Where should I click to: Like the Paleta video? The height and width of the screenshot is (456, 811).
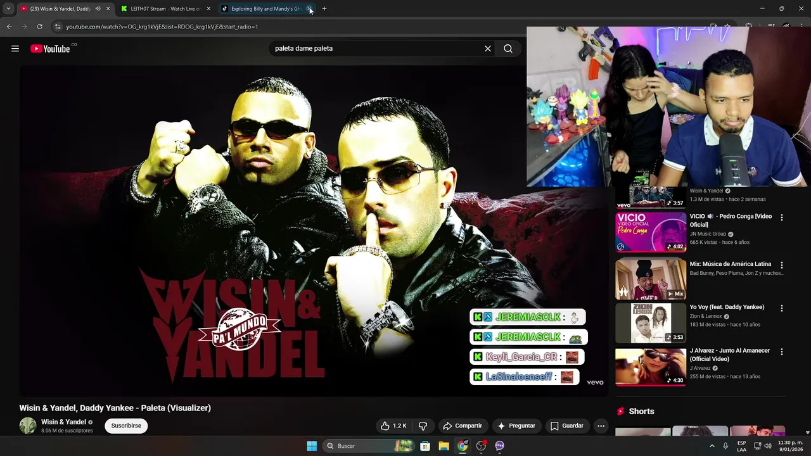[x=393, y=426]
